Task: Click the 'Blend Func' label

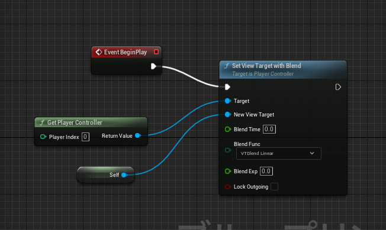Action: pyautogui.click(x=247, y=144)
